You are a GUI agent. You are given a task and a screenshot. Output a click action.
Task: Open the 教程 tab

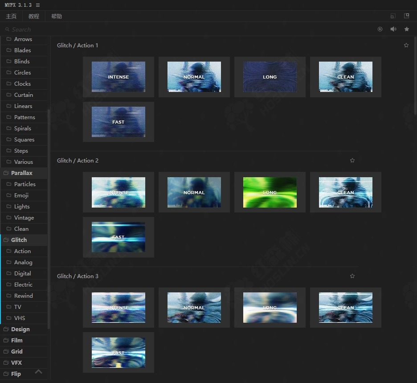pos(33,17)
